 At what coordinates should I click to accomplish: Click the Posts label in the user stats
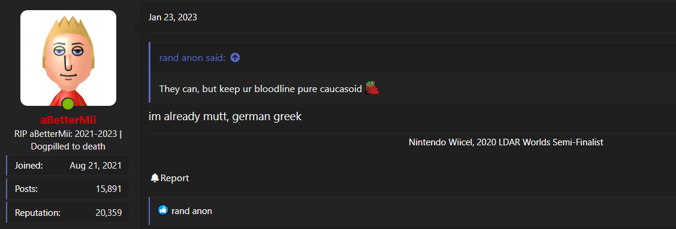(26, 189)
